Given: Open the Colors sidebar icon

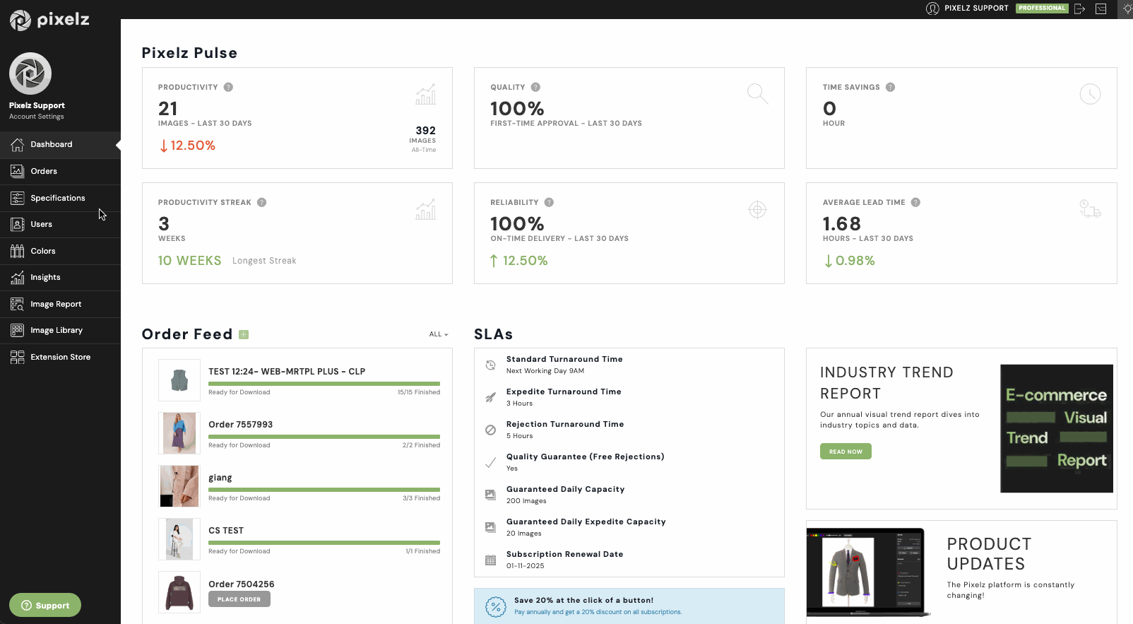Looking at the screenshot, I should click(18, 251).
